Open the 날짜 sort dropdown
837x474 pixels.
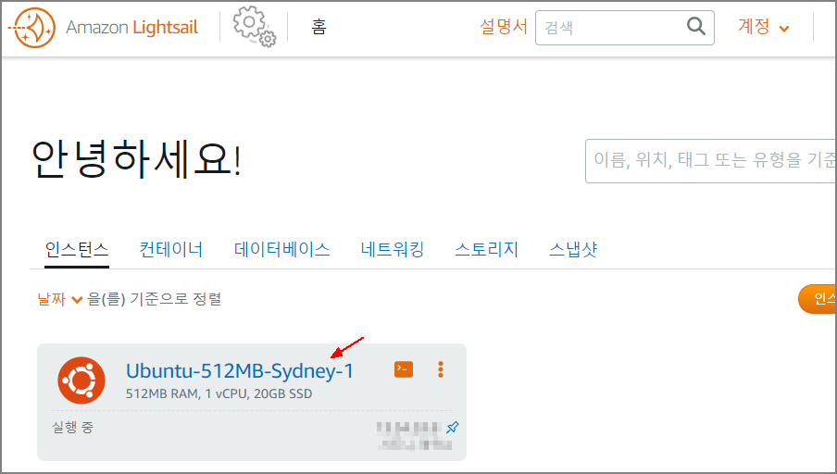point(60,299)
